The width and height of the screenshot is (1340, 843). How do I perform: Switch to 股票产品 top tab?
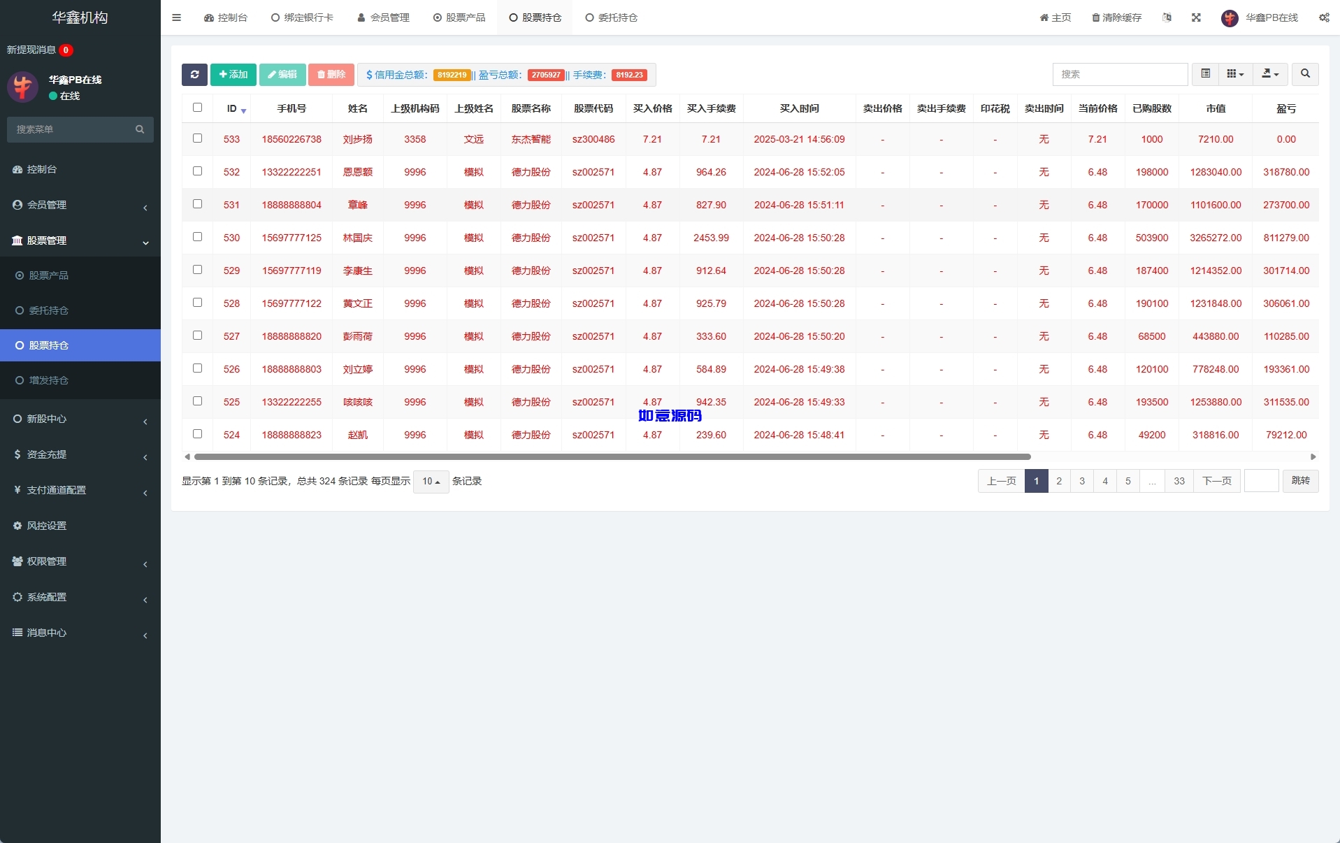(x=459, y=17)
